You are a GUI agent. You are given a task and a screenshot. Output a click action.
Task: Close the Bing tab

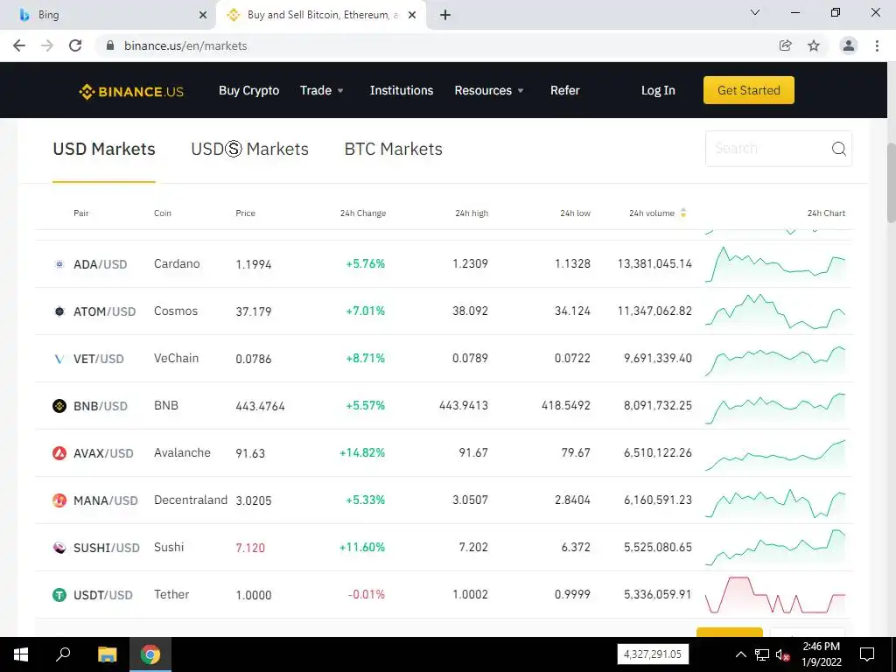(x=203, y=15)
